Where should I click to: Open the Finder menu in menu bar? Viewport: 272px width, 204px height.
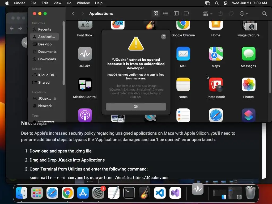[19, 3]
